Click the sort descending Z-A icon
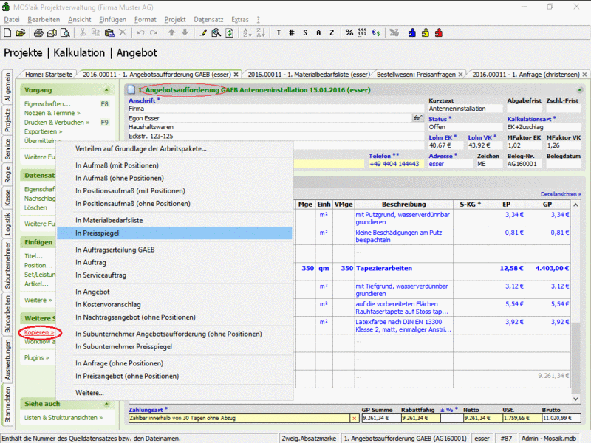 261,32
